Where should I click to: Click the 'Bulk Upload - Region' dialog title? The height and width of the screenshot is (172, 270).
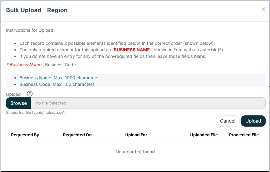(37, 10)
